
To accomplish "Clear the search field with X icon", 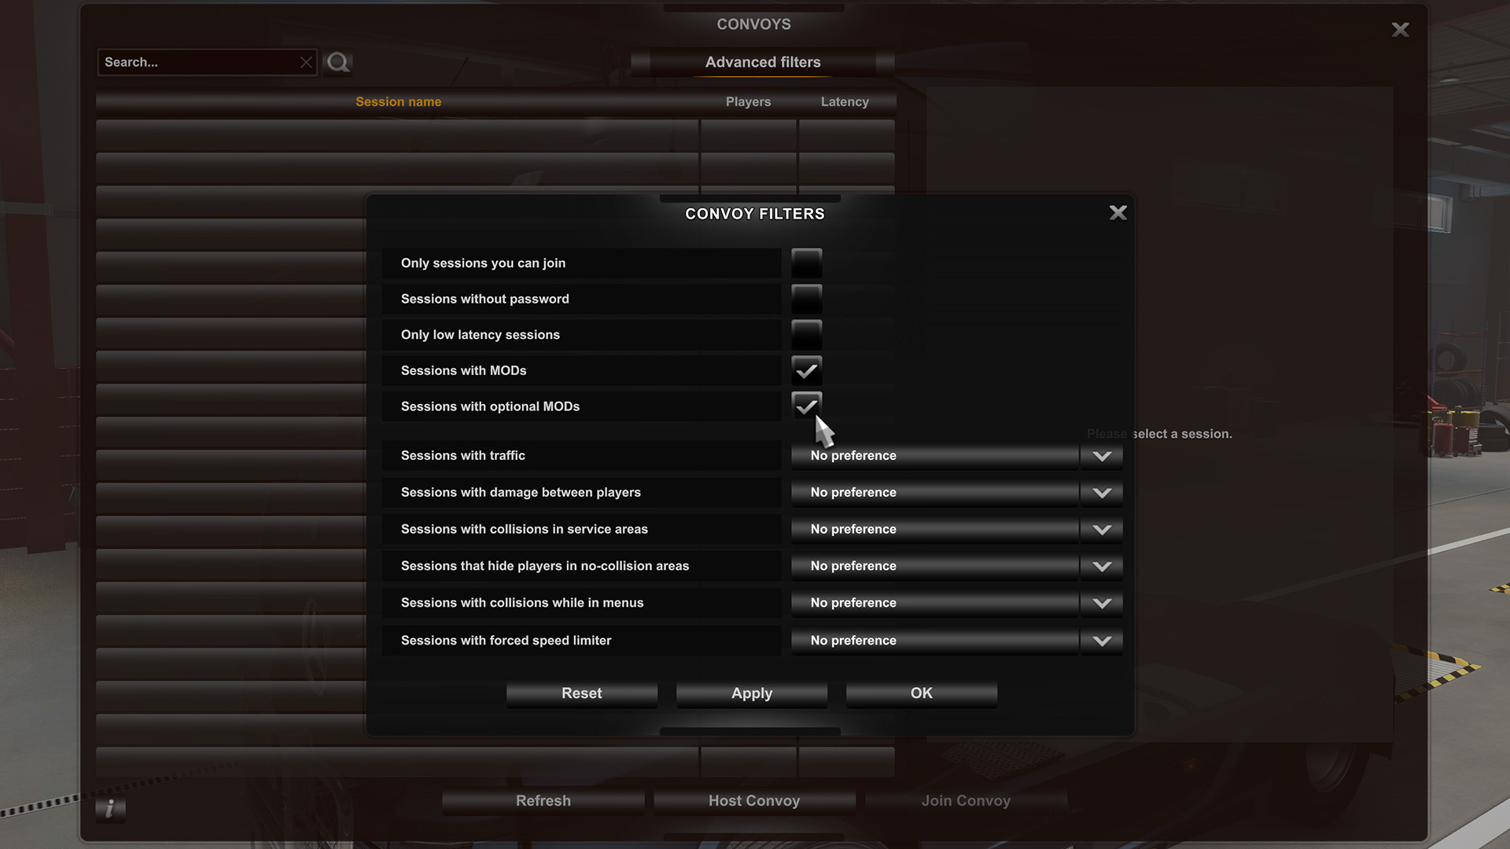I will coord(306,62).
